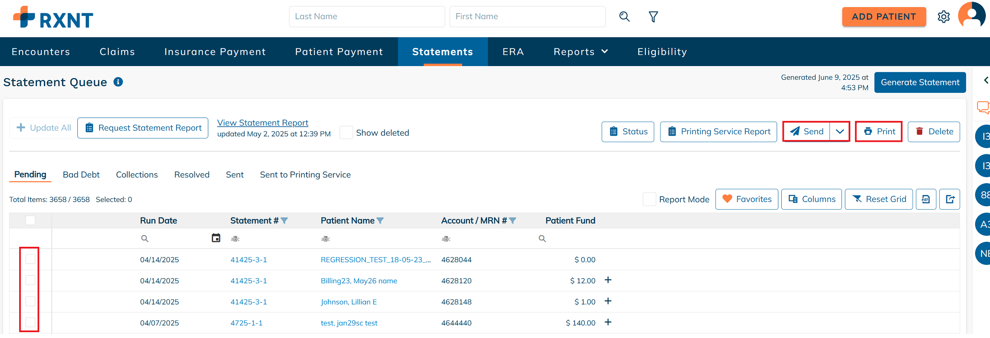This screenshot has height=338, width=990.
Task: Click the Patient Name column filter icon
Action: [x=380, y=220]
